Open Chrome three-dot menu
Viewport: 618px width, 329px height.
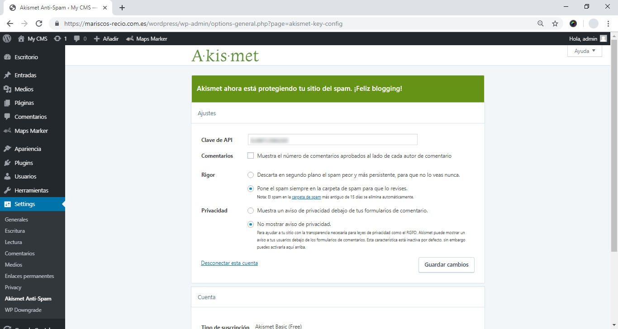pyautogui.click(x=608, y=23)
